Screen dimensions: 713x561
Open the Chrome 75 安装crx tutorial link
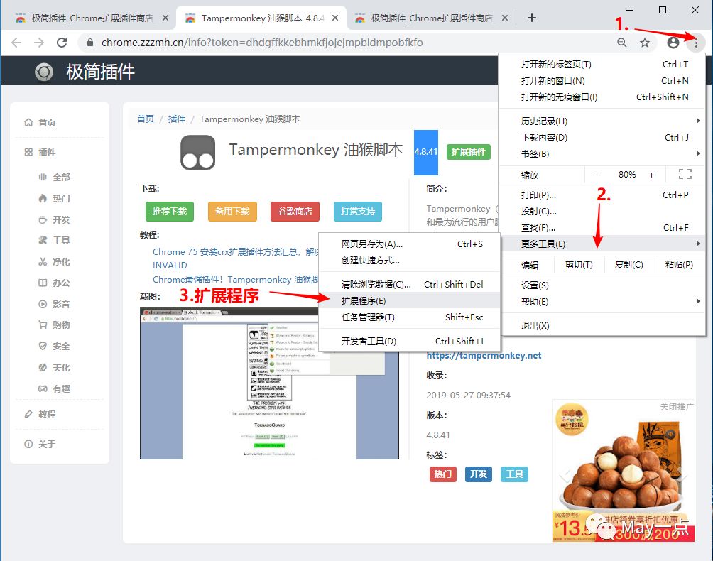235,252
